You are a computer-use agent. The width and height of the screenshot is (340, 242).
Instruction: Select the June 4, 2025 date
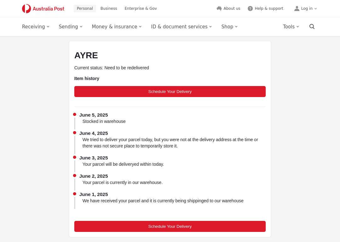click(x=93, y=133)
